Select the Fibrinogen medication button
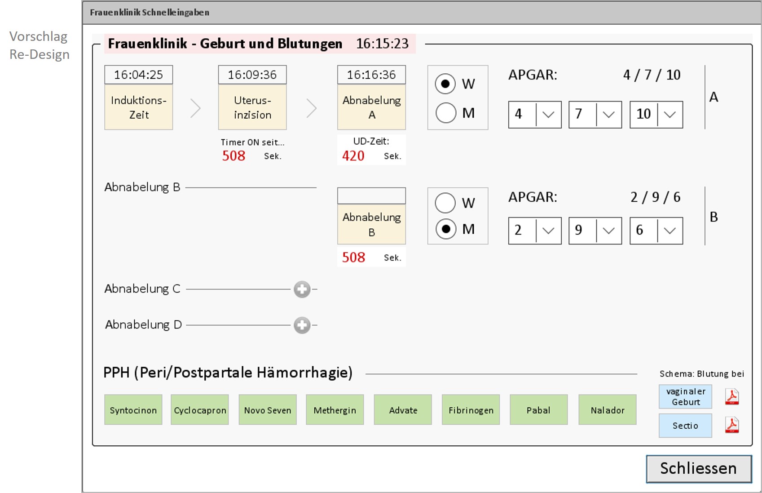This screenshot has width=762, height=493. 471,410
